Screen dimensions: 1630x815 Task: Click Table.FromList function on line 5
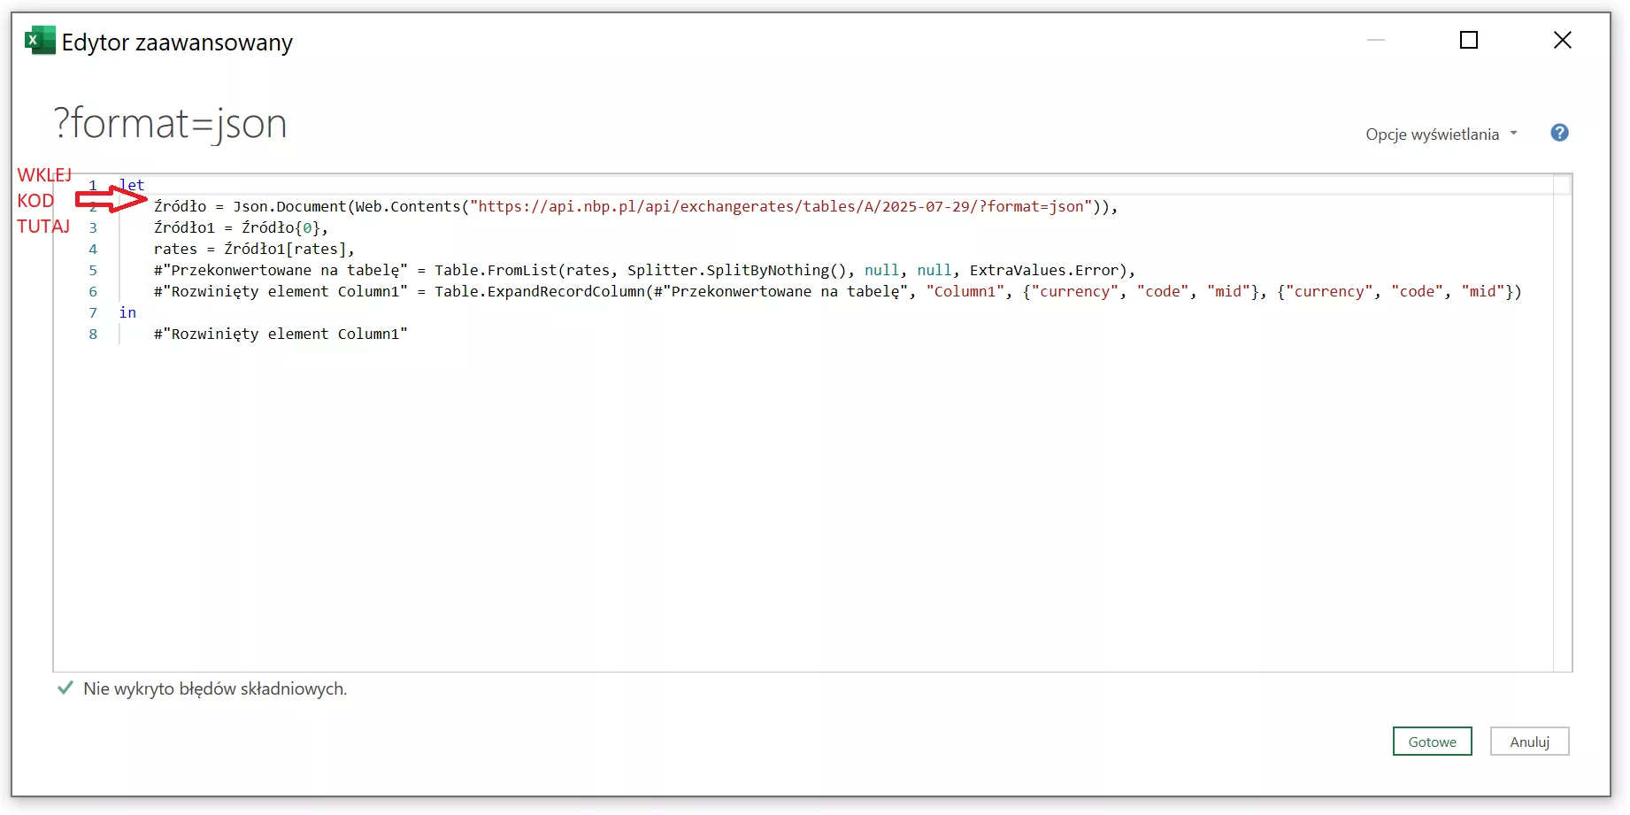click(x=496, y=271)
